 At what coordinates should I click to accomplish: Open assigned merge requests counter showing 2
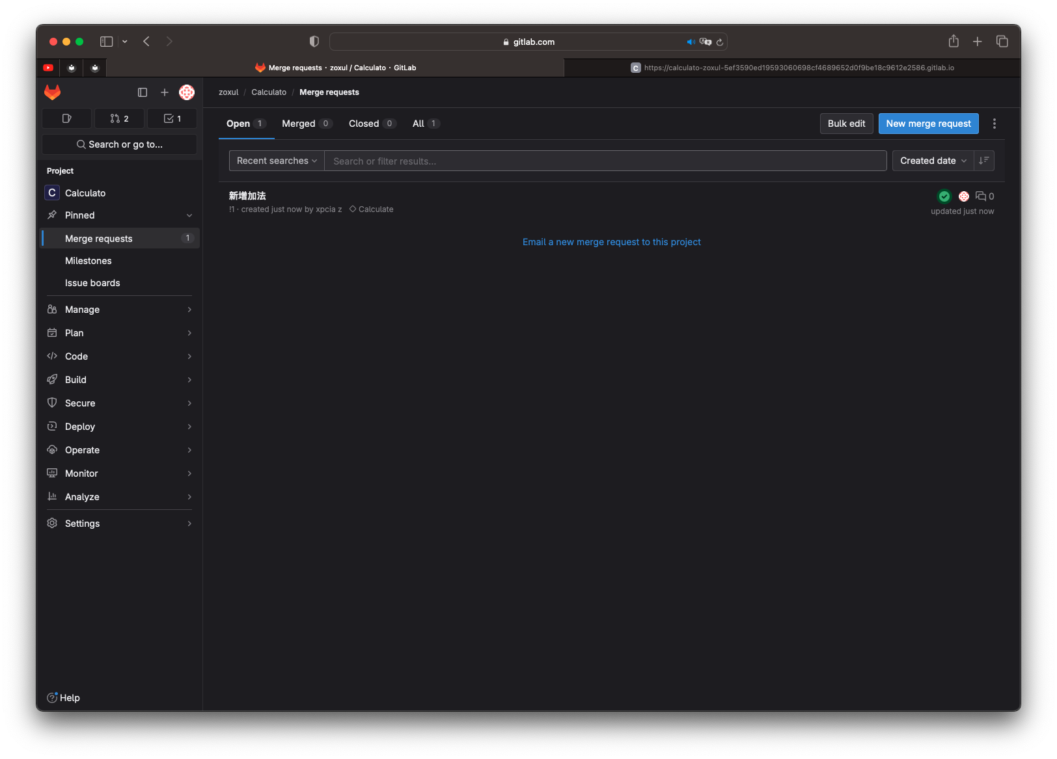coord(119,118)
